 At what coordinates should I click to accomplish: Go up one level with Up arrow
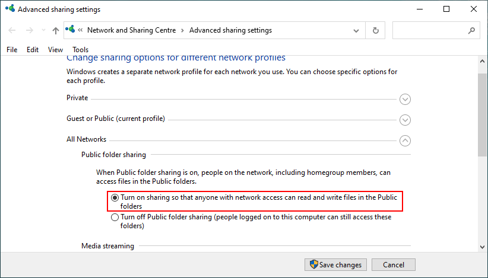pyautogui.click(x=56, y=30)
